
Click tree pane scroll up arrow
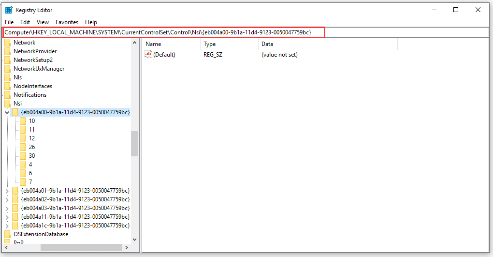tap(134, 43)
